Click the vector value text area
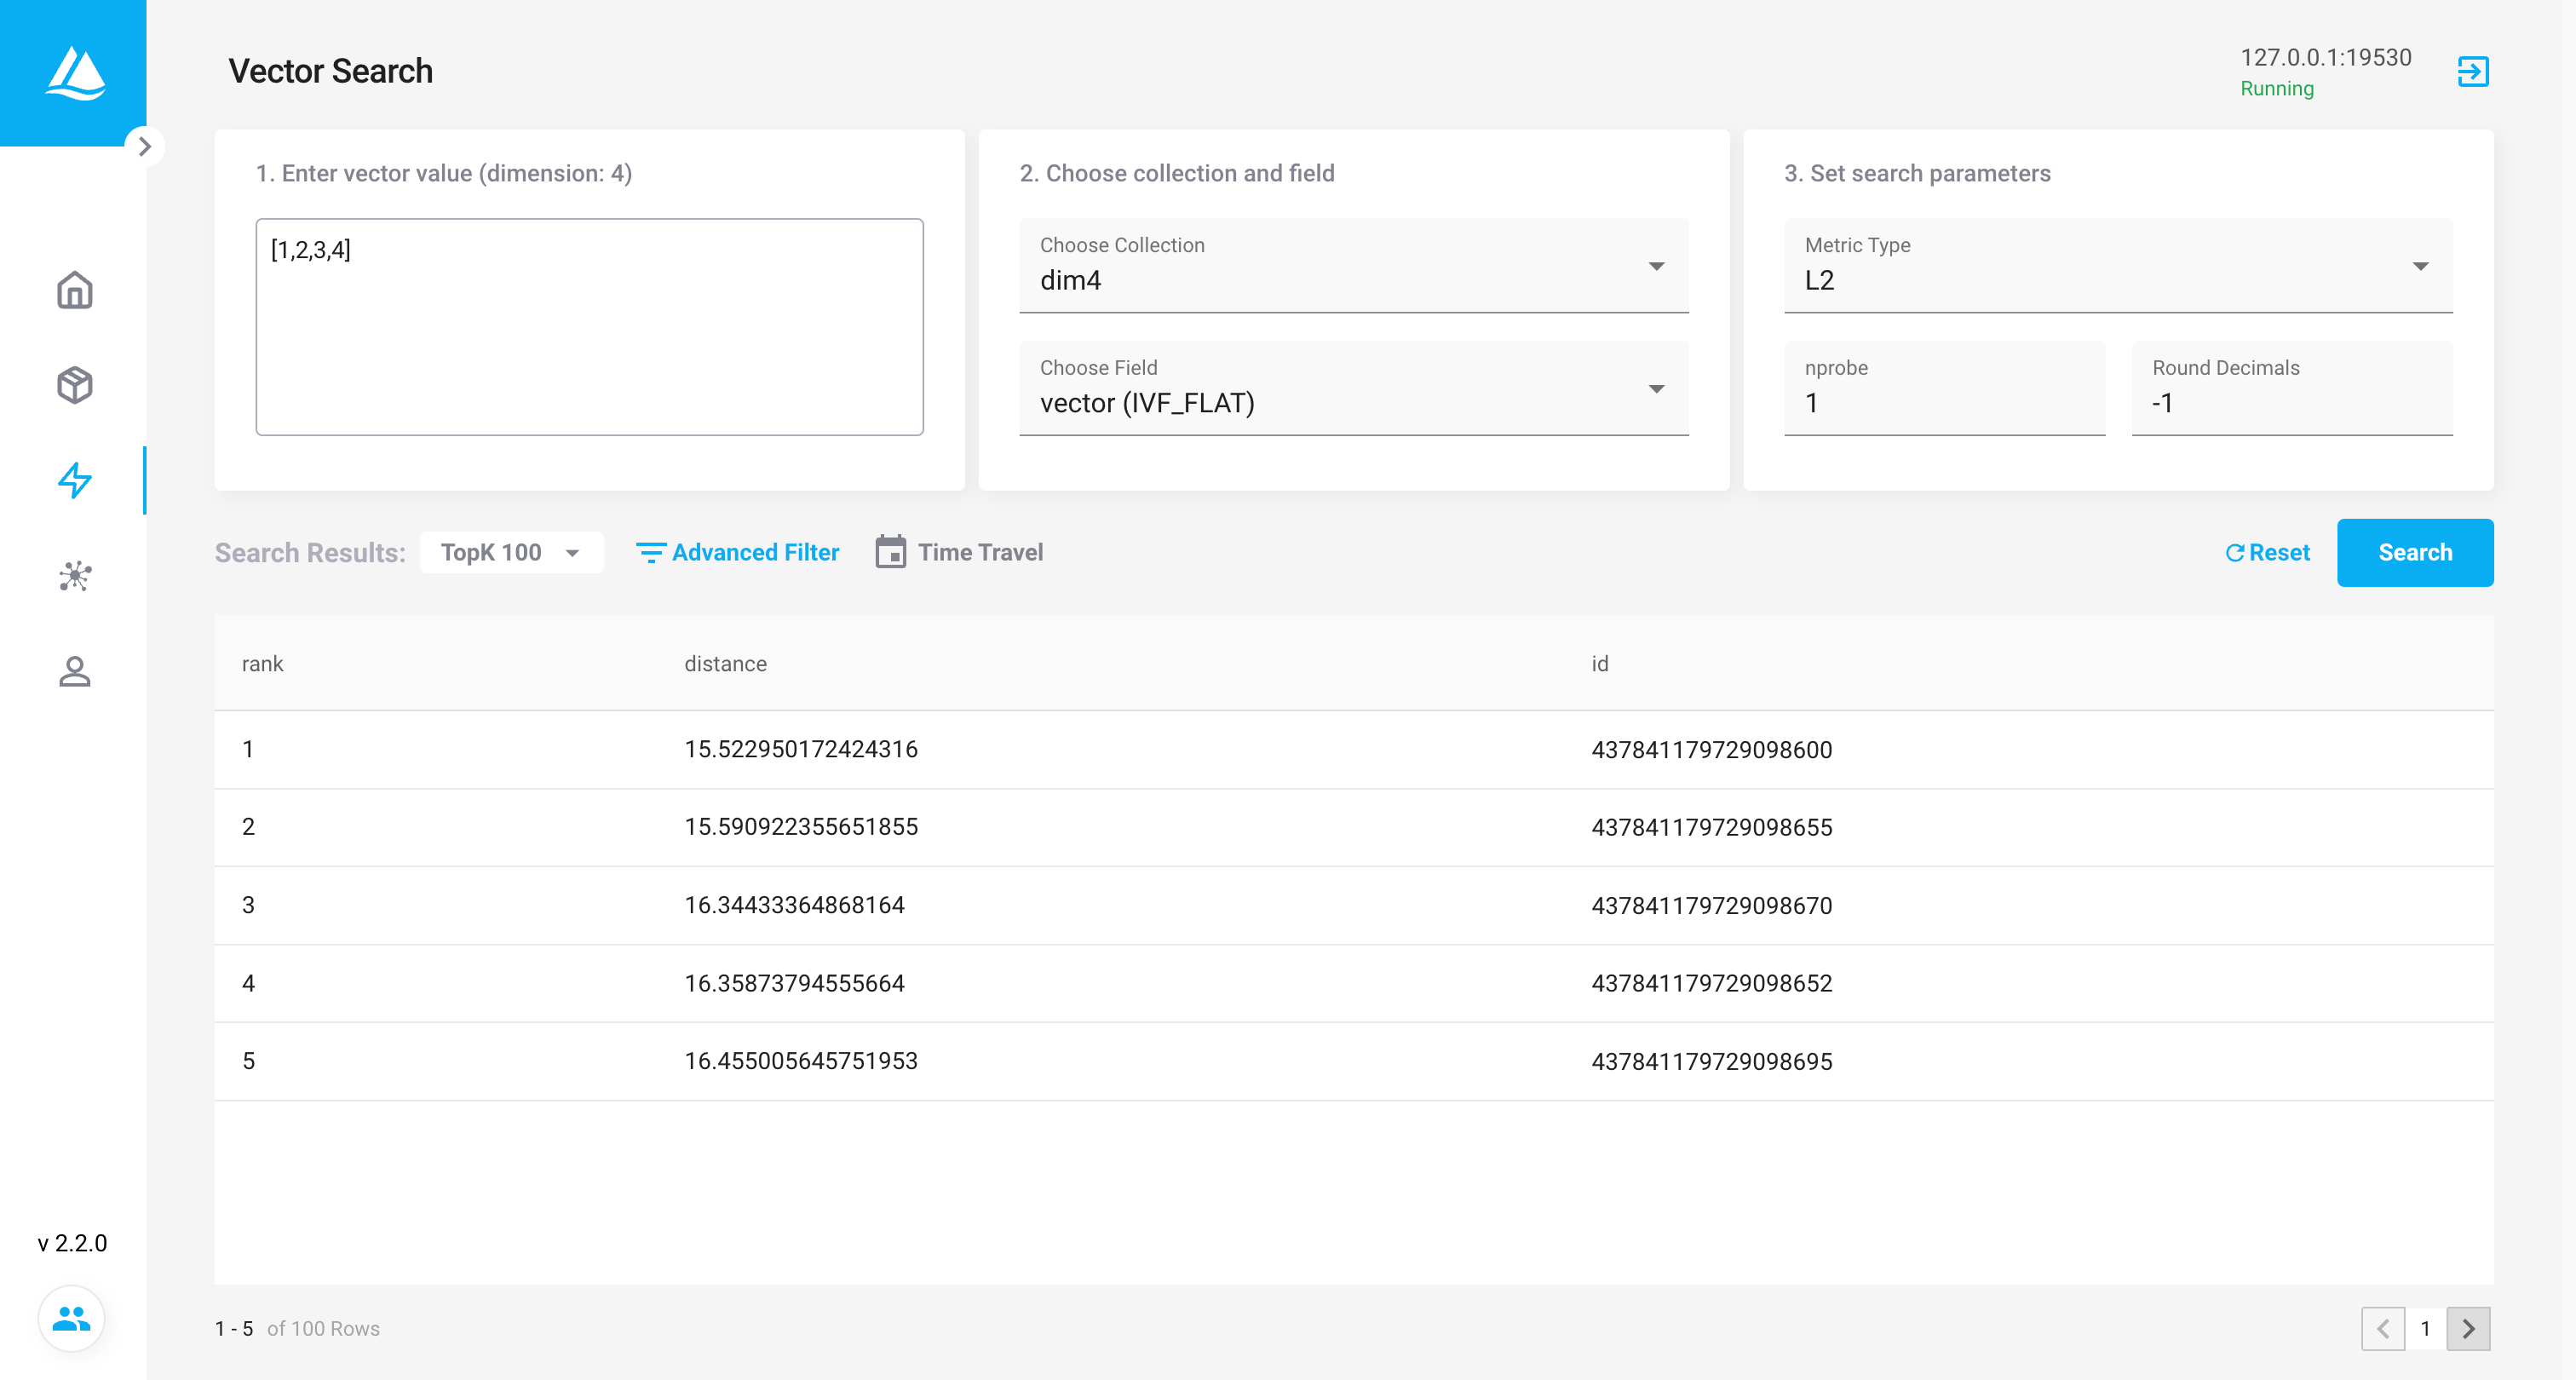This screenshot has width=2576, height=1380. pos(589,327)
